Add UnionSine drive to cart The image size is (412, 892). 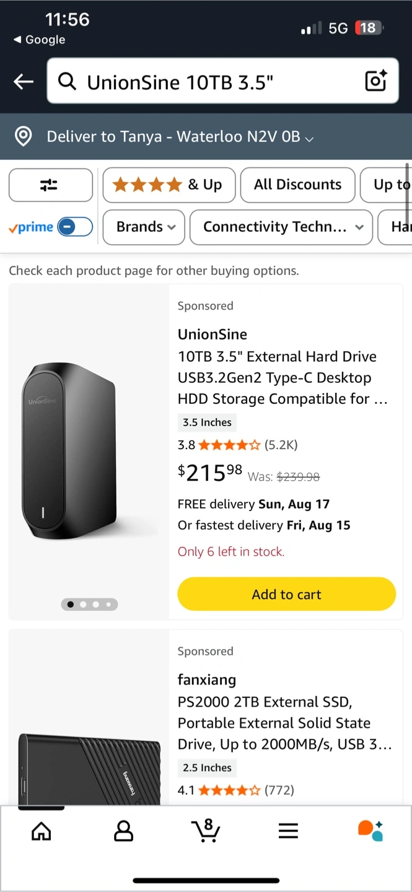pyautogui.click(x=286, y=594)
